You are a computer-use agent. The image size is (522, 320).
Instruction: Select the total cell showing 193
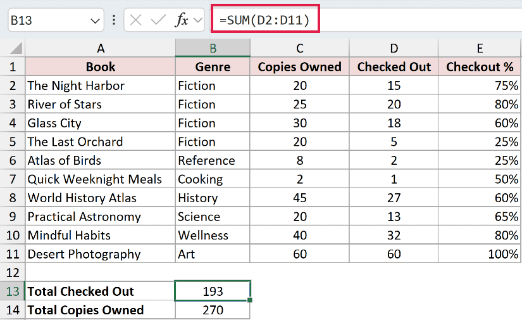pos(213,291)
